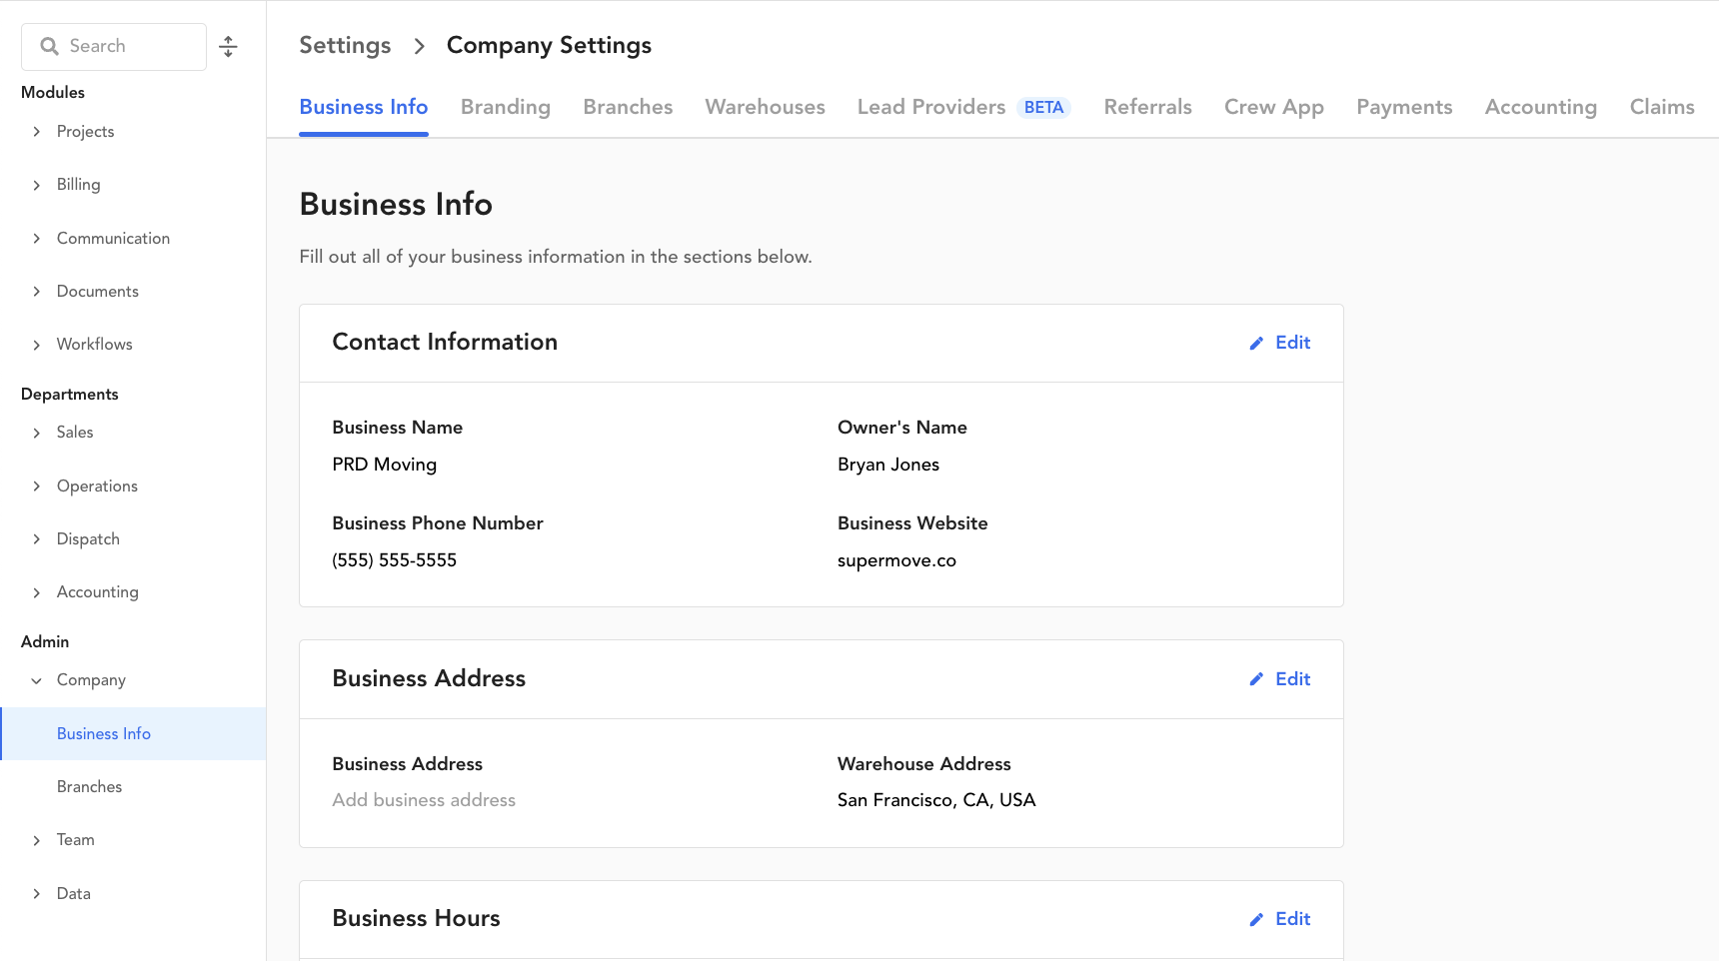Expand the Dispatch department chevron

(37, 539)
